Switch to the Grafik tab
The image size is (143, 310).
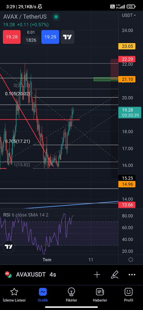(43, 295)
